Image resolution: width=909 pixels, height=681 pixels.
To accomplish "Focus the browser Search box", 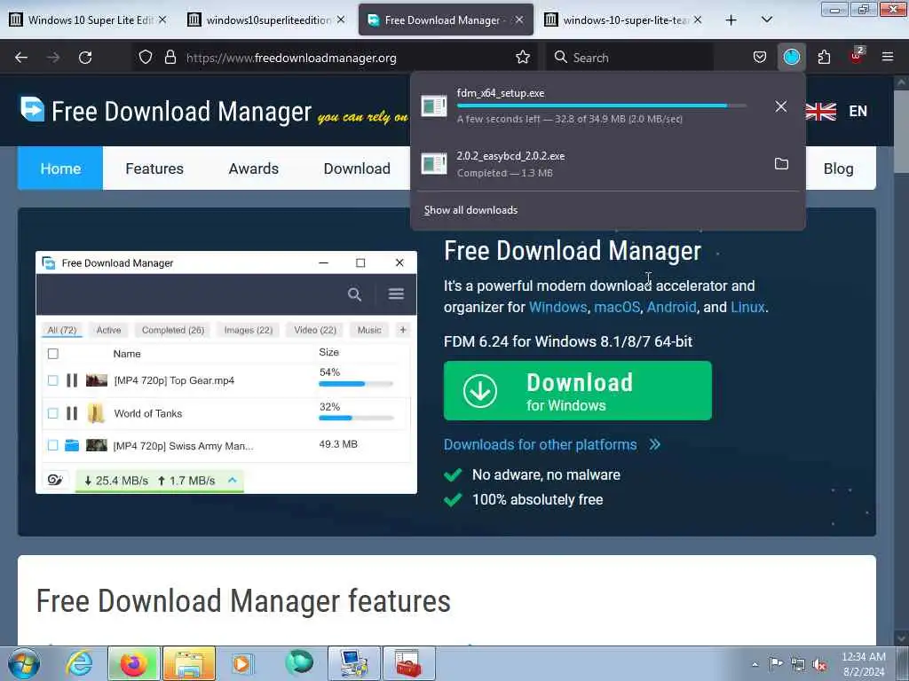I will tap(629, 58).
